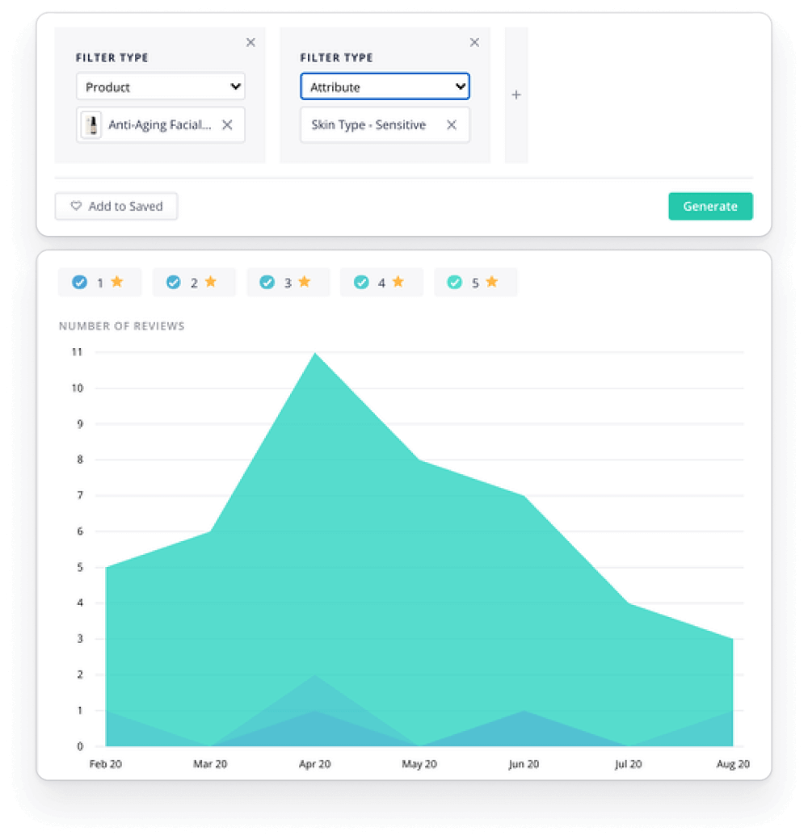Screen dimensions: 808x840
Task: Click the star icon next to 3
Action: (305, 281)
